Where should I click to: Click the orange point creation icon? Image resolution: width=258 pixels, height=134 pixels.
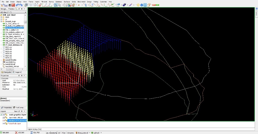pos(79,5)
